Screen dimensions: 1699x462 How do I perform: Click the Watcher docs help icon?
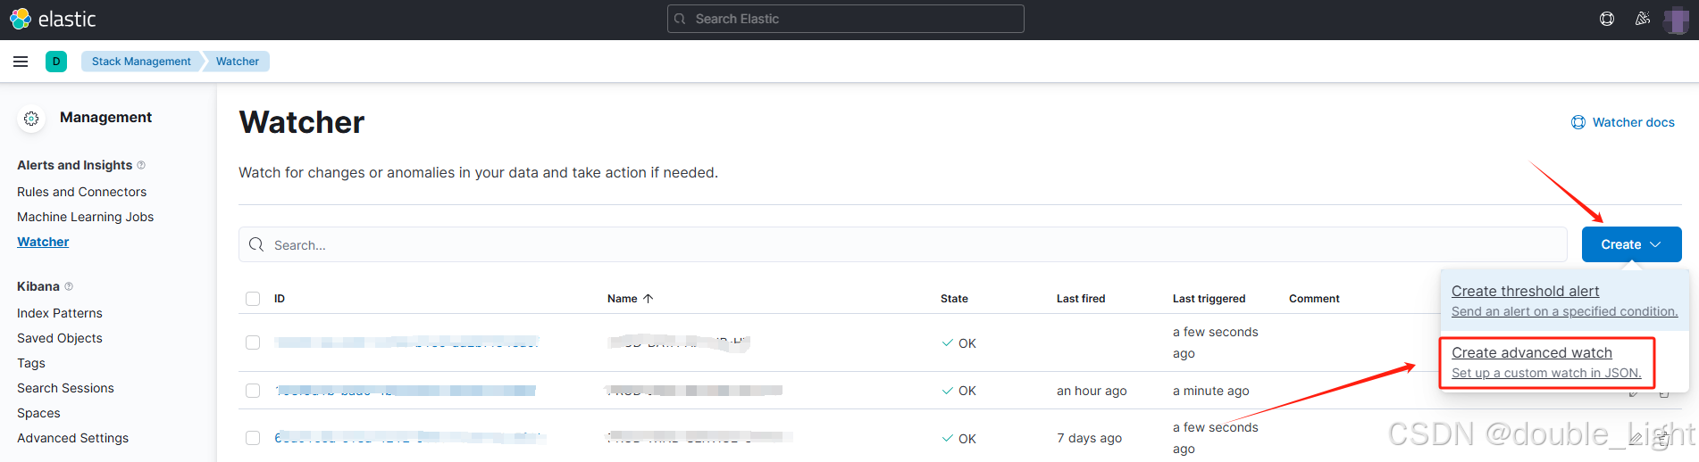[1578, 122]
